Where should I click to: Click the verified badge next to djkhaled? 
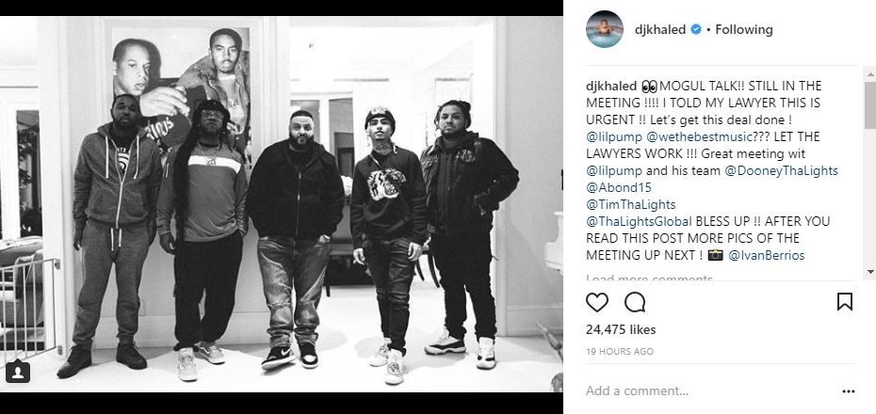coord(696,29)
